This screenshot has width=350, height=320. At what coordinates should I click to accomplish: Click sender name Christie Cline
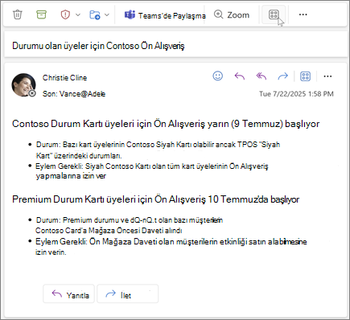click(64, 78)
